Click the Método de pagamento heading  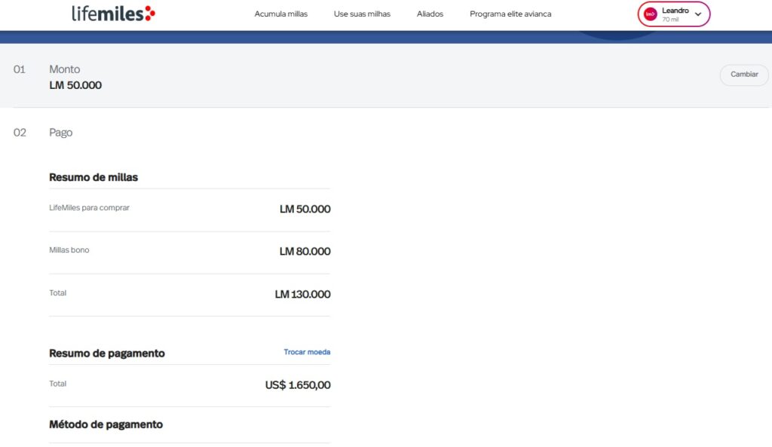click(106, 424)
